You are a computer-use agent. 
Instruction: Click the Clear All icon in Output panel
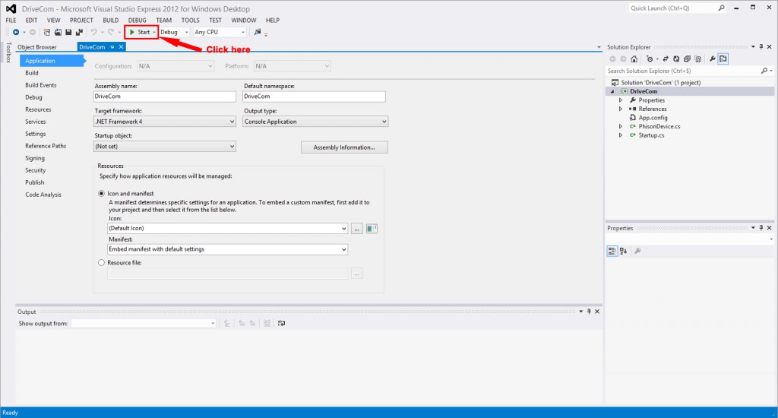(x=267, y=323)
